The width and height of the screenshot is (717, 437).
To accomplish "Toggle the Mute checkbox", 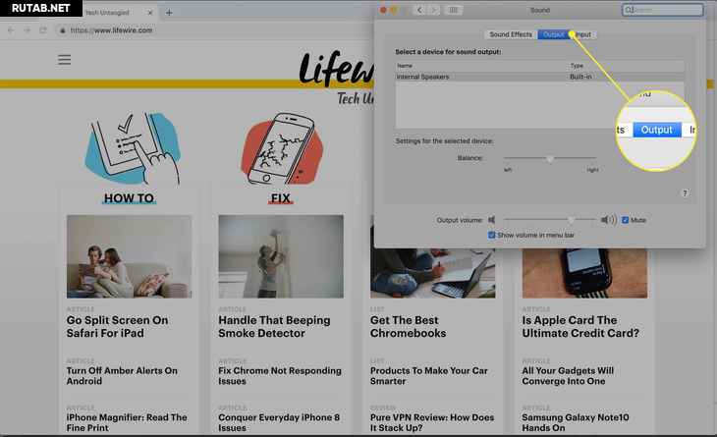I will click(x=625, y=220).
